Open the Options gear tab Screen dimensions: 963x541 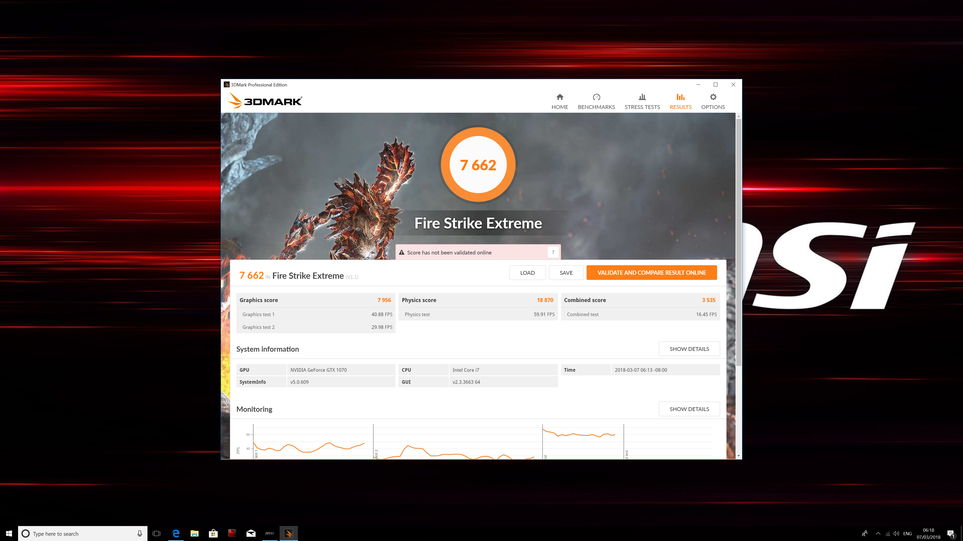[x=713, y=101]
